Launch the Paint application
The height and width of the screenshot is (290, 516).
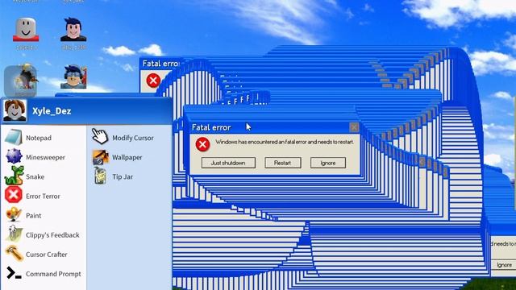(x=23, y=215)
